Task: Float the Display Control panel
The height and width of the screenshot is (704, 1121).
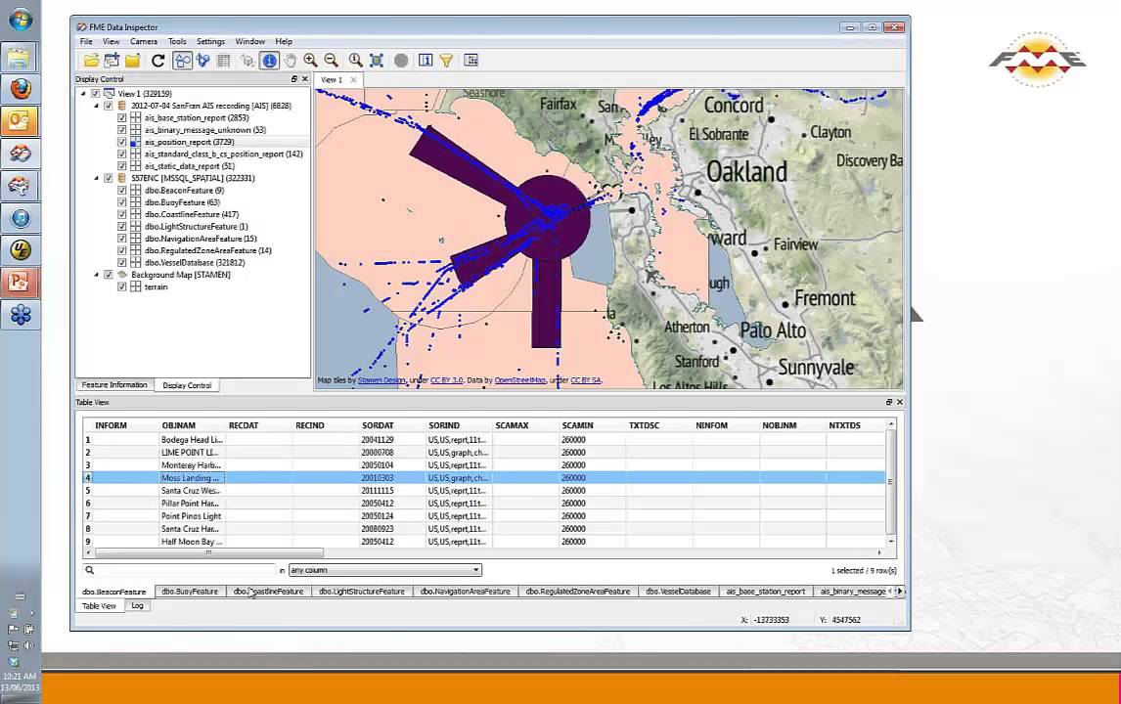Action: [x=293, y=78]
